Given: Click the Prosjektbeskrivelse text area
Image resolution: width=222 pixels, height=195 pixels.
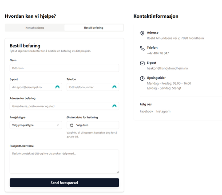Looking at the screenshot, I should (64, 162).
